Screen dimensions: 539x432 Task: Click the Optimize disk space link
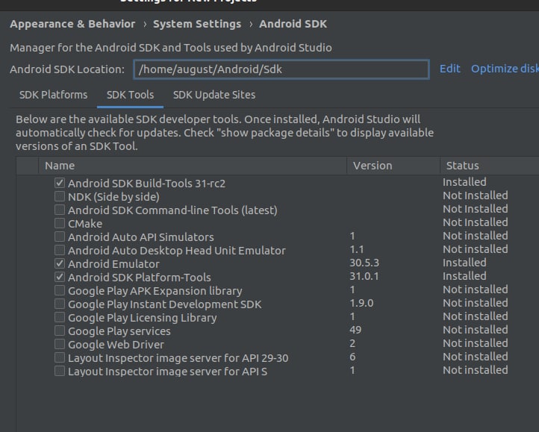point(505,69)
